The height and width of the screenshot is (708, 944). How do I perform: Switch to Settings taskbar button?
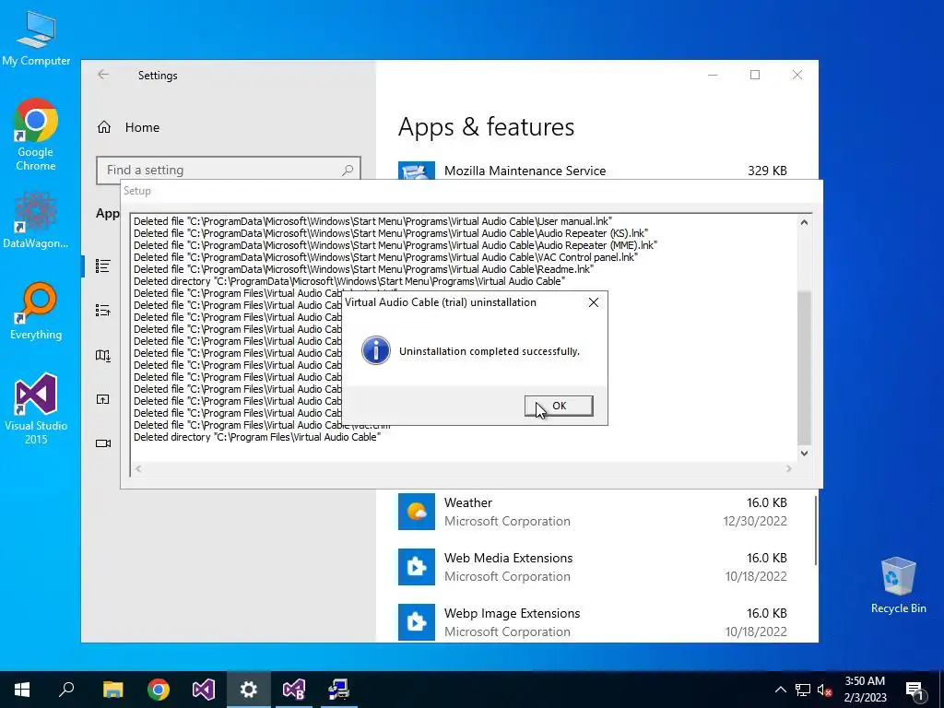(x=249, y=690)
